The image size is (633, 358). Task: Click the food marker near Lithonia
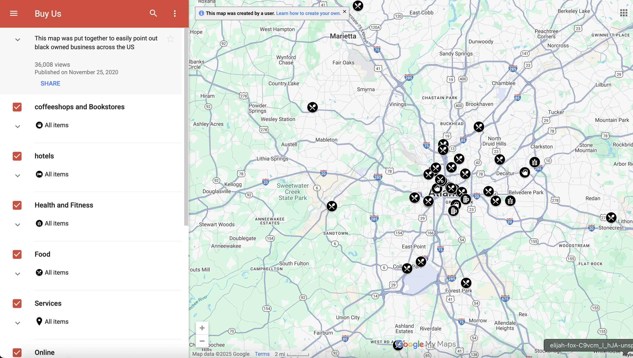[x=611, y=218]
